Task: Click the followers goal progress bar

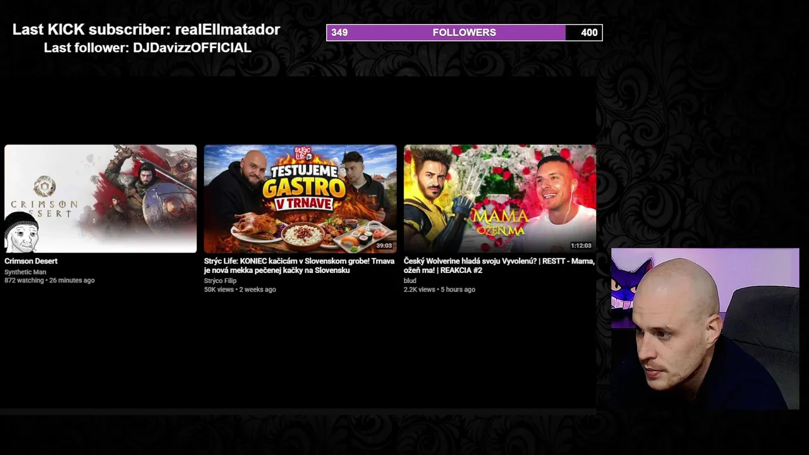Action: coord(465,32)
